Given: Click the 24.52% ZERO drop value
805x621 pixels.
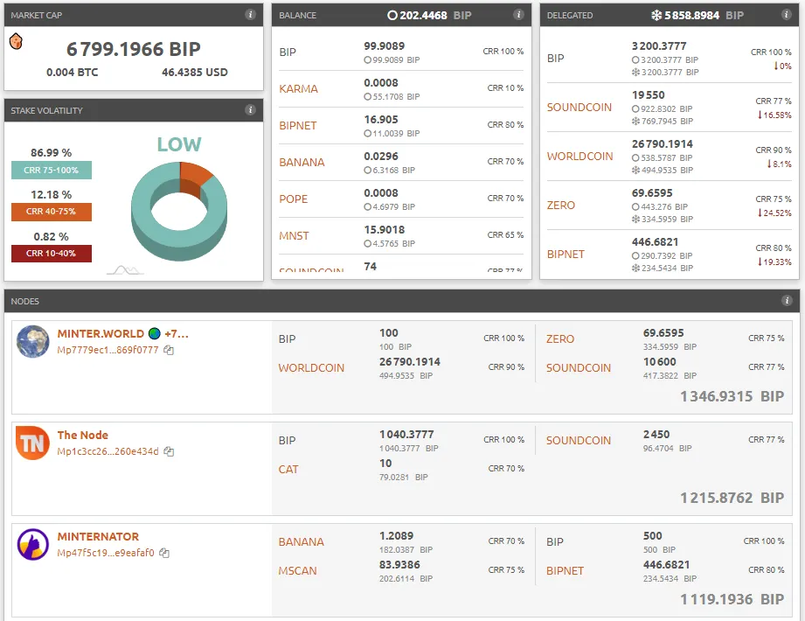Looking at the screenshot, I should pyautogui.click(x=774, y=213).
